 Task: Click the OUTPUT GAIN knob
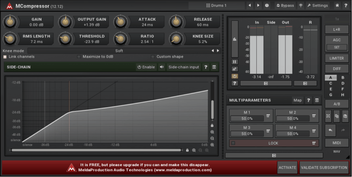point(65,22)
